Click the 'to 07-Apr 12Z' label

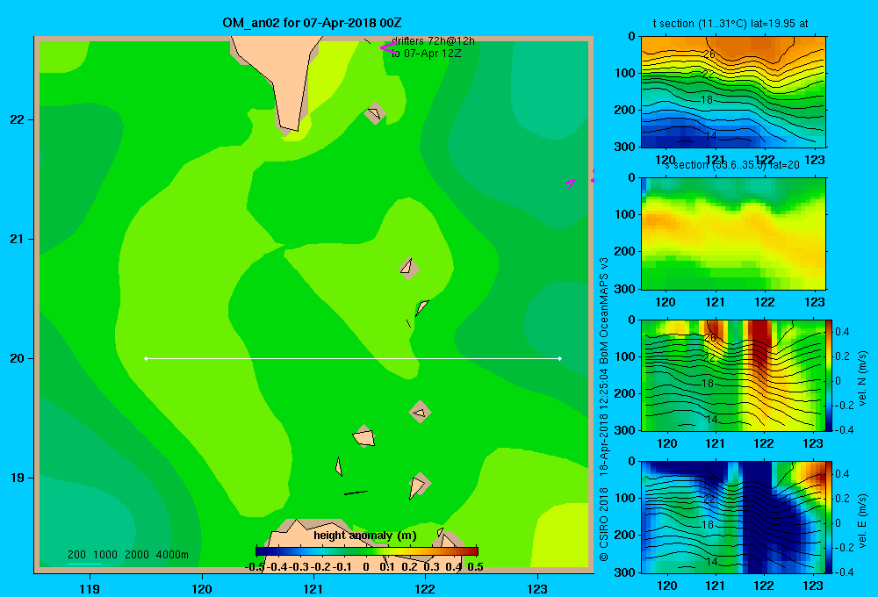pyautogui.click(x=426, y=54)
